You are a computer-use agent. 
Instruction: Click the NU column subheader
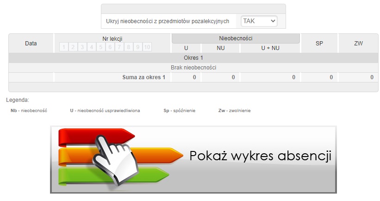point(220,48)
